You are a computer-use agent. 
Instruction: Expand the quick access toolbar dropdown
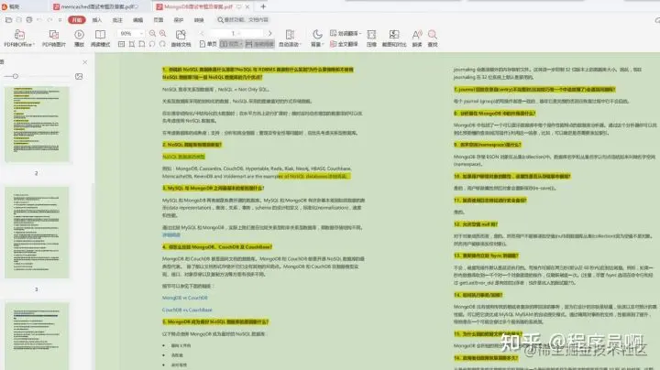60,20
